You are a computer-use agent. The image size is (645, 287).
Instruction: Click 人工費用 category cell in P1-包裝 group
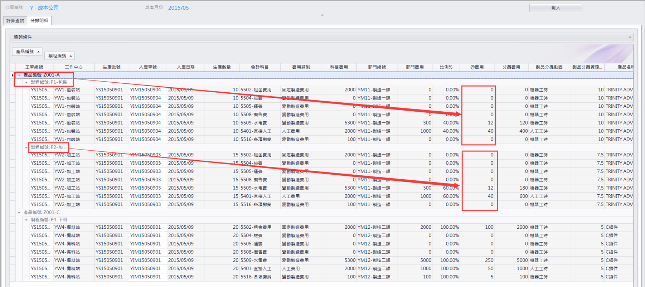click(301, 131)
